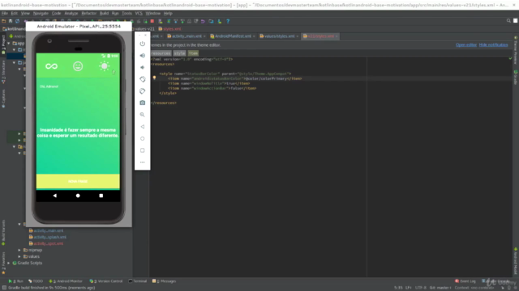Click the emulator zoom magnifier icon

143,115
